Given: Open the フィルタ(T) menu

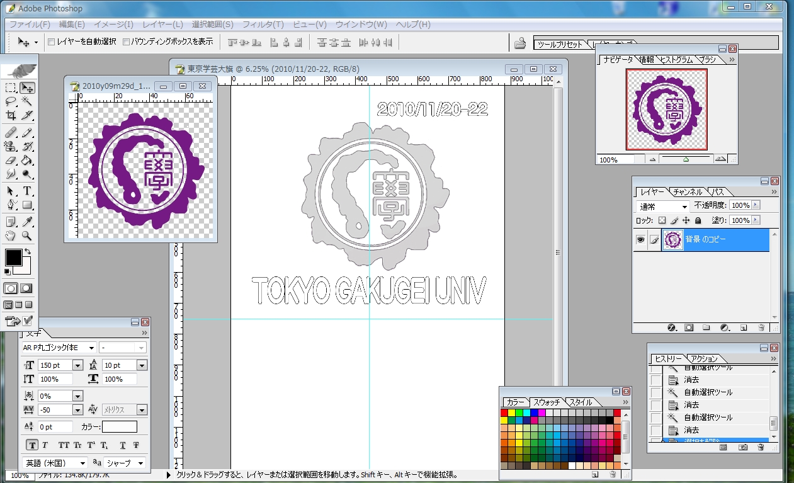Looking at the screenshot, I should (x=263, y=25).
